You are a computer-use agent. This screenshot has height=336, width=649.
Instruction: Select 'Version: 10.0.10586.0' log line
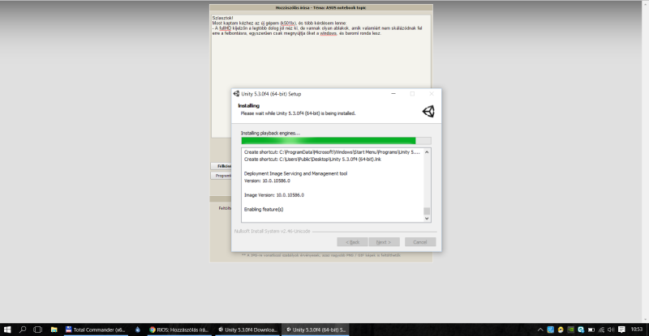267,181
